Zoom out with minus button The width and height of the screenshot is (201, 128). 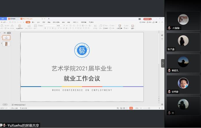point(141,108)
